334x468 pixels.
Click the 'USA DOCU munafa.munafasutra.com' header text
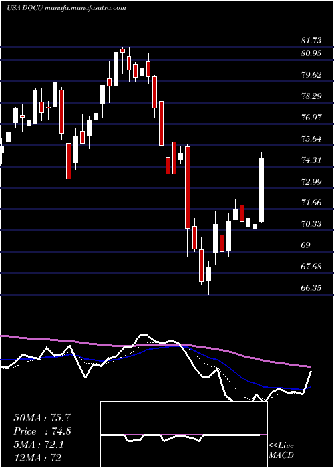66,8
